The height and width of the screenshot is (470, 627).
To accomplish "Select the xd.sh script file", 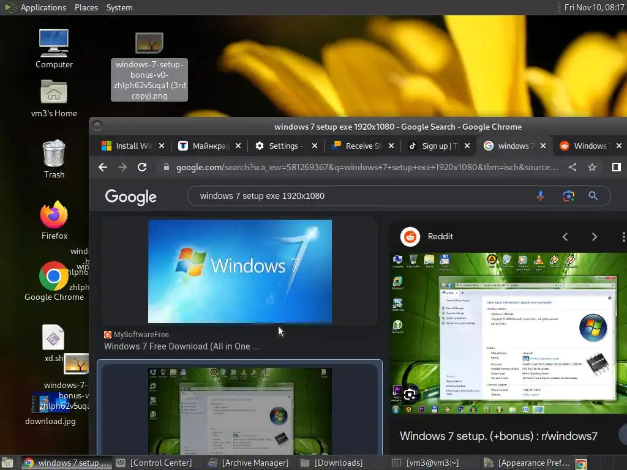I will [x=53, y=338].
